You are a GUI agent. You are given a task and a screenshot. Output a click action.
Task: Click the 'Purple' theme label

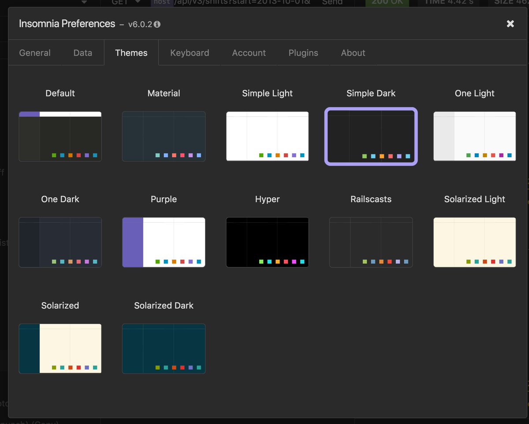coord(164,199)
